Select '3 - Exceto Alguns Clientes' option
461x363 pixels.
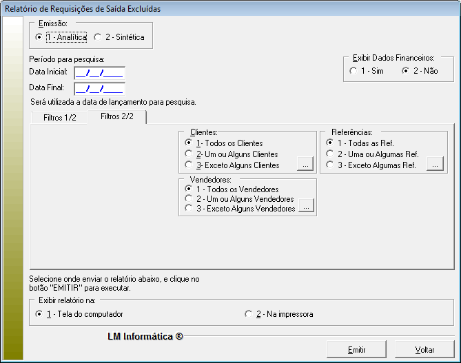(x=189, y=165)
